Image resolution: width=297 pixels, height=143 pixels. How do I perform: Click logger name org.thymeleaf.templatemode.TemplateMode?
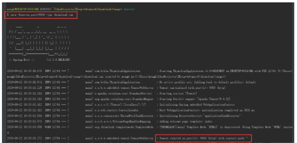(x=124, y=127)
